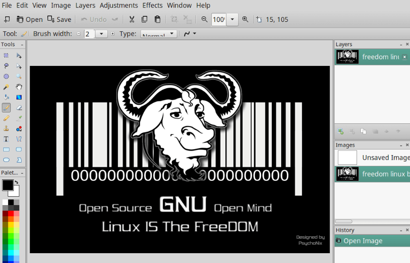Image resolution: width=410 pixels, height=263 pixels.
Task: Click the Undo button
Action: click(94, 19)
